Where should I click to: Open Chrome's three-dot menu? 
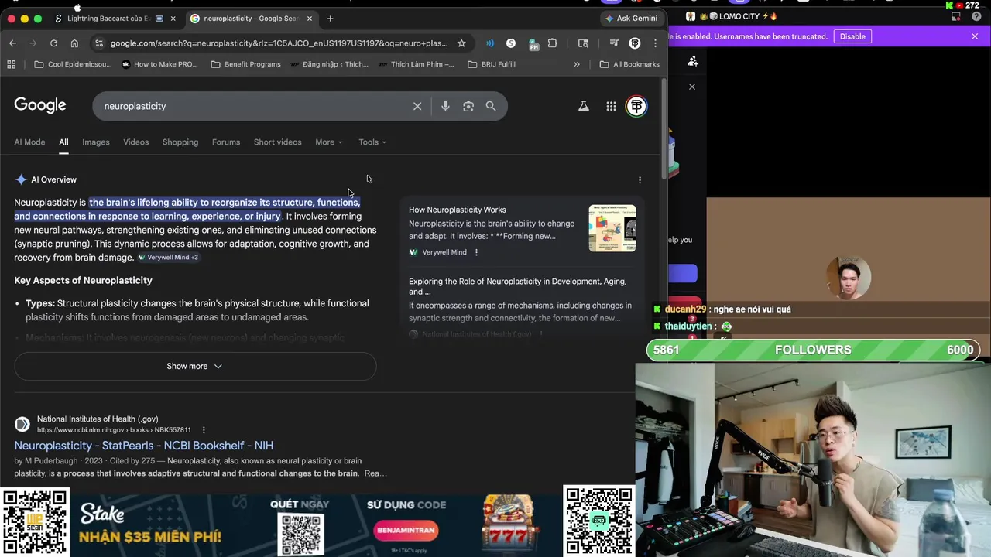pyautogui.click(x=655, y=43)
